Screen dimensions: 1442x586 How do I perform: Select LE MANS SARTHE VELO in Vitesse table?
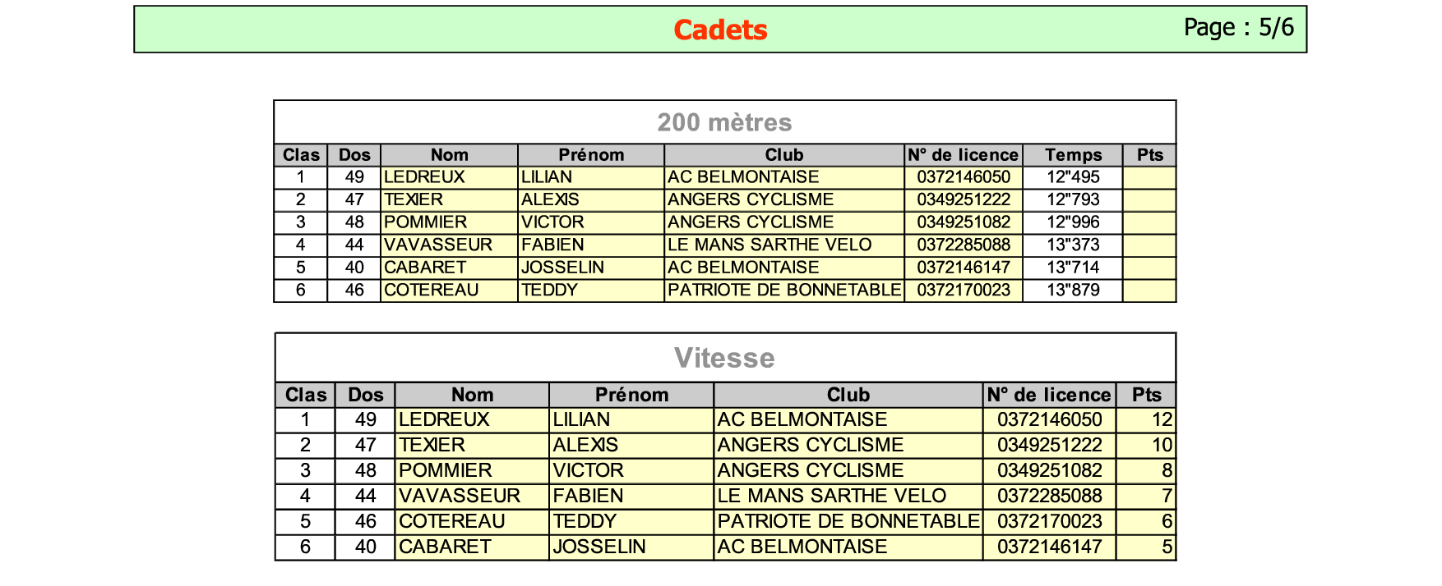point(832,496)
